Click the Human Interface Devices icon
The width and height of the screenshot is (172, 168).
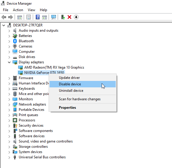(15, 84)
